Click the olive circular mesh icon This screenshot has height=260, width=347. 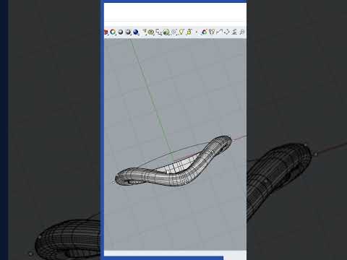[151, 32]
